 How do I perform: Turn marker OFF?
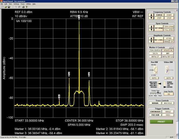[x=168, y=53]
